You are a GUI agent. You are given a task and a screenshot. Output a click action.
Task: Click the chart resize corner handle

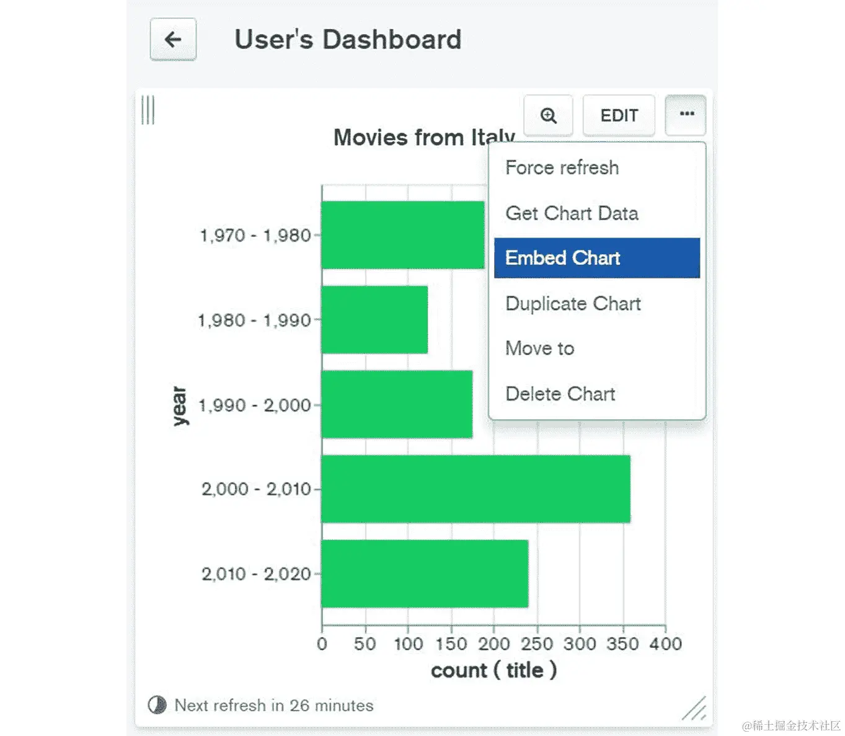click(694, 709)
